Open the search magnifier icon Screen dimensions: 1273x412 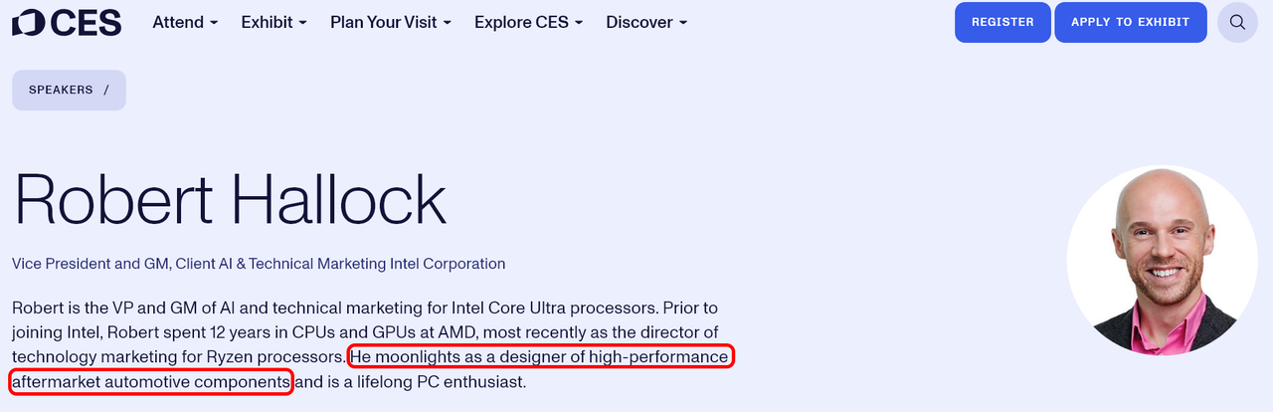tap(1237, 22)
